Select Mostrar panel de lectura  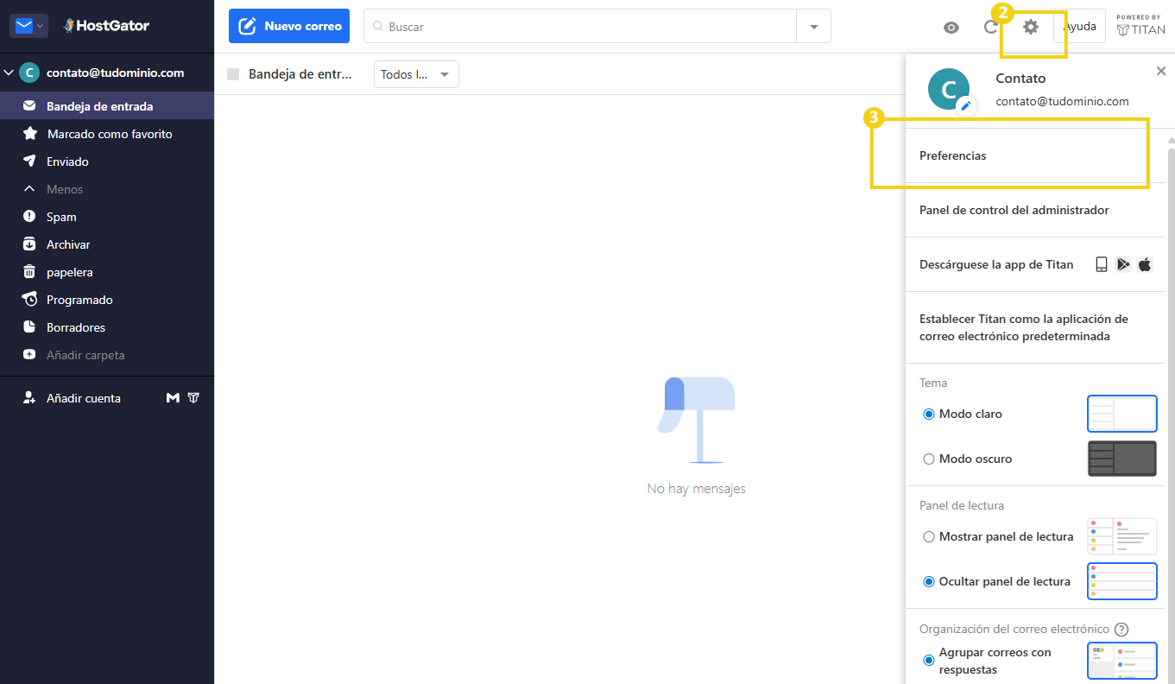coord(928,536)
